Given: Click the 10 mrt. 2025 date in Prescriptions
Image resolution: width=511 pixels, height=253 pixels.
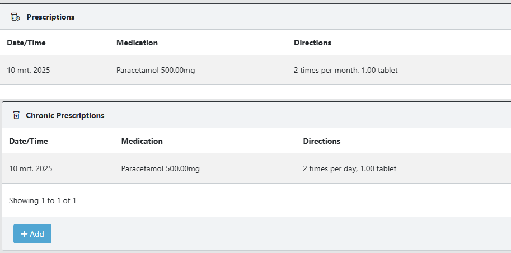Looking at the screenshot, I should click(29, 70).
